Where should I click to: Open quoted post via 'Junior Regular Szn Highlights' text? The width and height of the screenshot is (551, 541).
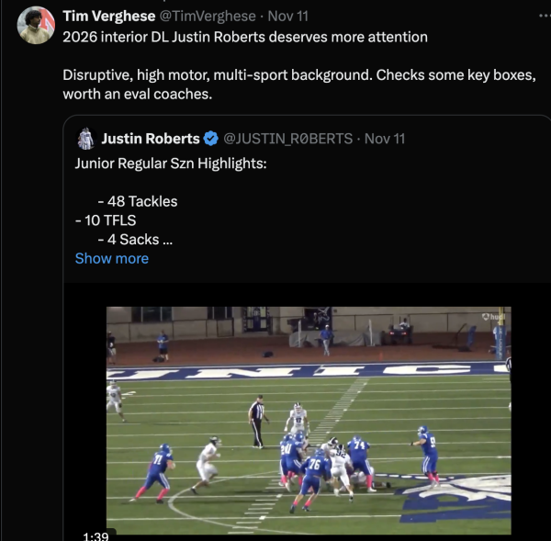[169, 164]
